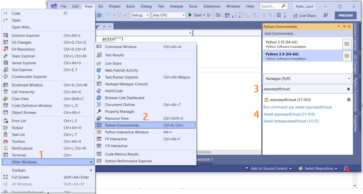The width and height of the screenshot is (363, 194).
Task: Click the PREVIEW button
Action: tap(346, 15)
